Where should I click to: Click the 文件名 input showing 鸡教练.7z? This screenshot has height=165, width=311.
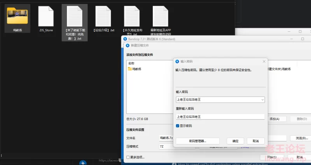tap(223, 138)
